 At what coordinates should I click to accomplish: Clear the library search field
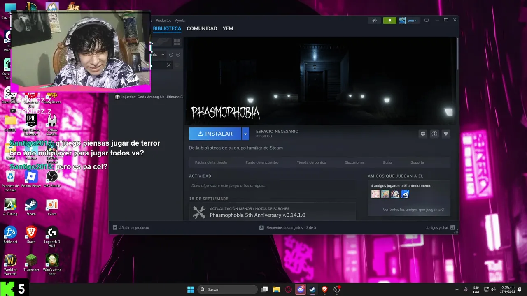(x=169, y=65)
